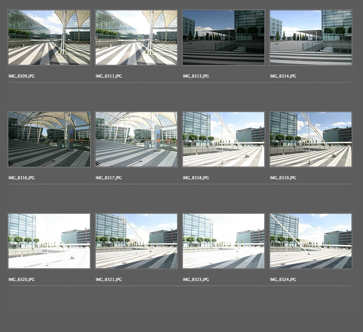Select the IMG_8324.JPG photo thumbnail
The height and width of the screenshot is (332, 363).
pyautogui.click(x=311, y=241)
